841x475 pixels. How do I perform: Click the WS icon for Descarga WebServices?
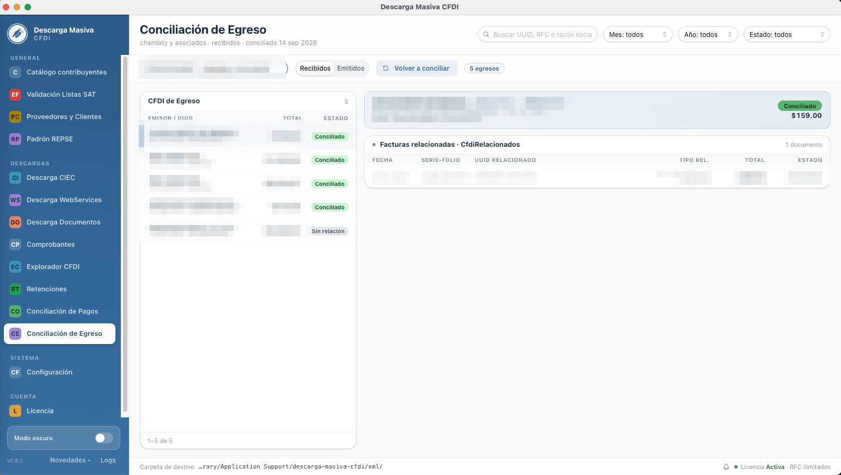15,200
